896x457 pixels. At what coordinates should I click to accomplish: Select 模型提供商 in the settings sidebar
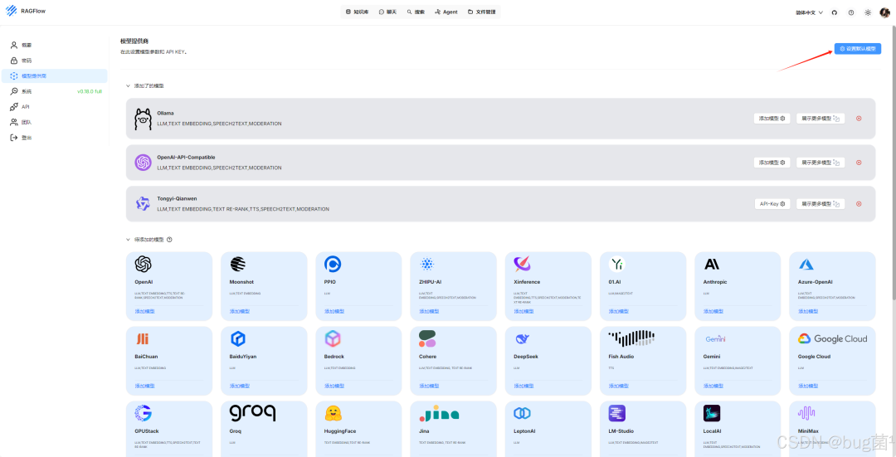[54, 76]
